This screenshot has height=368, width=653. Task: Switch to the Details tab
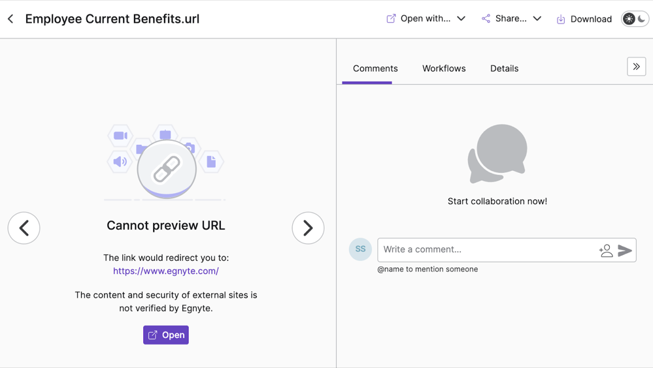point(505,69)
